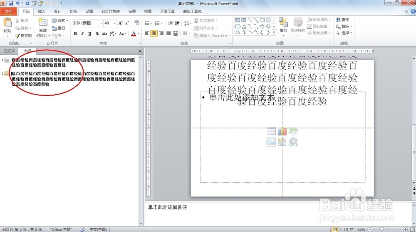
Task: Decrease list indent level icon
Action: pos(170,23)
